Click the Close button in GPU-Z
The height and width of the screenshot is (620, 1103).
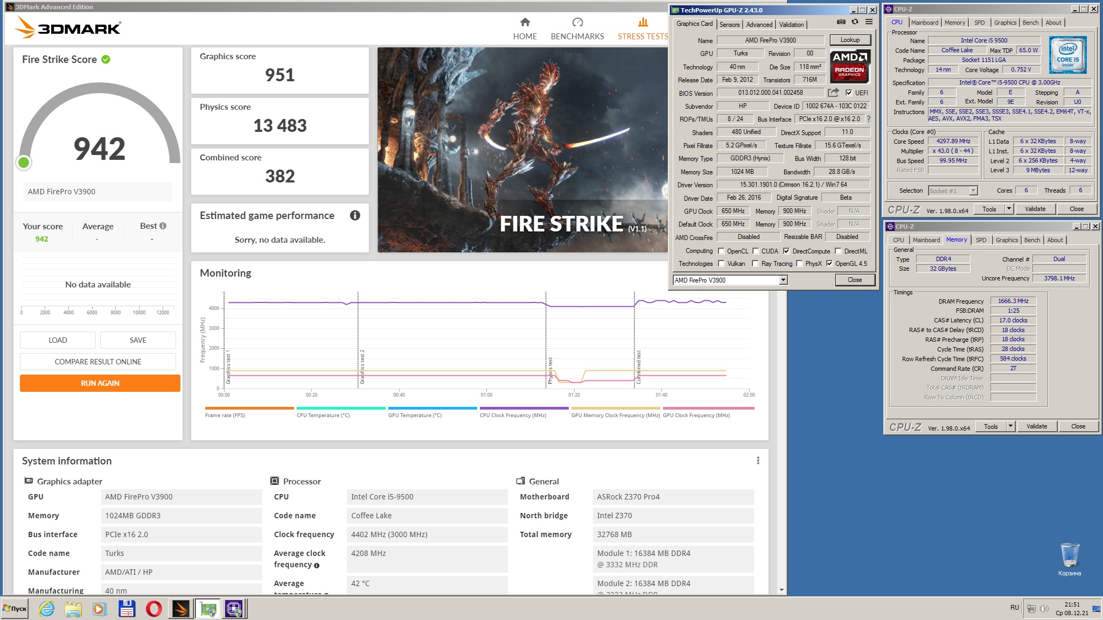(x=855, y=280)
